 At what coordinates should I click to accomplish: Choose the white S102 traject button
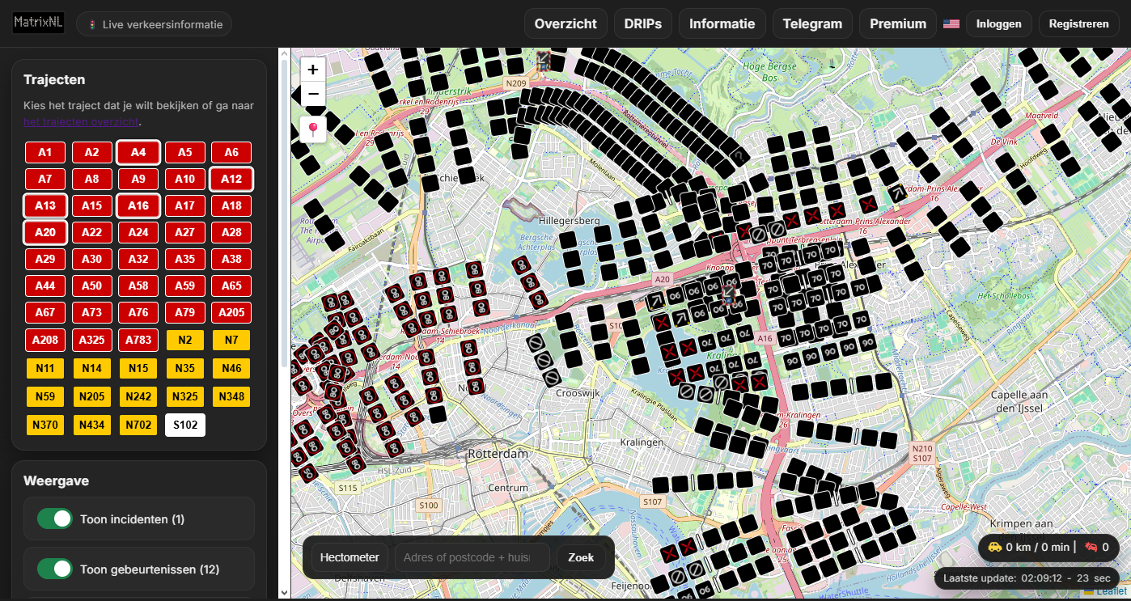tap(185, 425)
